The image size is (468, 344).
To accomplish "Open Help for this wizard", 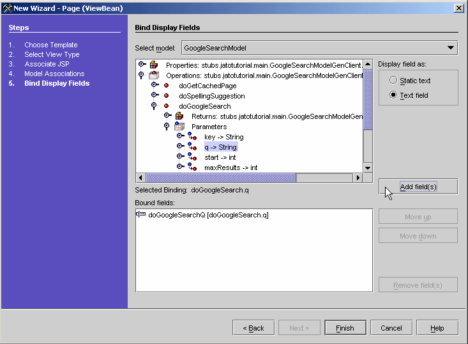I will (x=437, y=328).
